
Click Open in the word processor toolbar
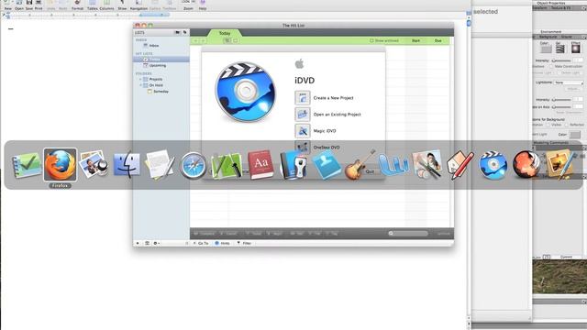point(18,5)
